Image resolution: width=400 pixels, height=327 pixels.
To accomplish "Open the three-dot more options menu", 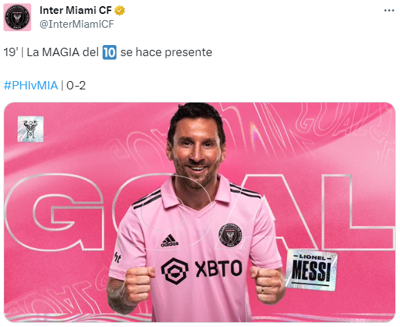I will point(389,10).
